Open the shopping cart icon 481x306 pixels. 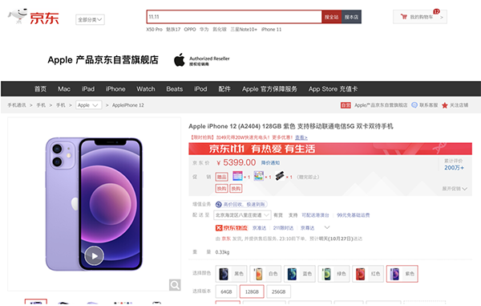tap(404, 17)
